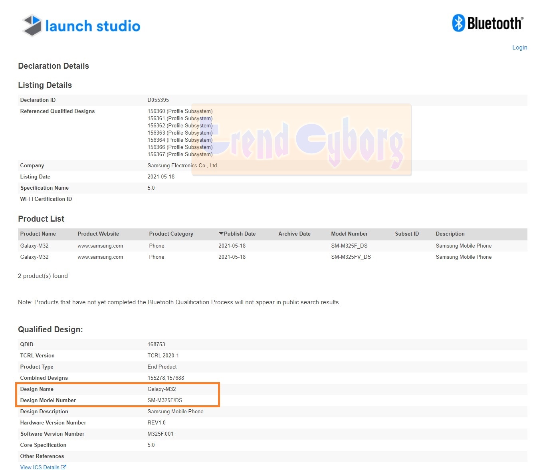Switch to the Product List section header

click(41, 219)
